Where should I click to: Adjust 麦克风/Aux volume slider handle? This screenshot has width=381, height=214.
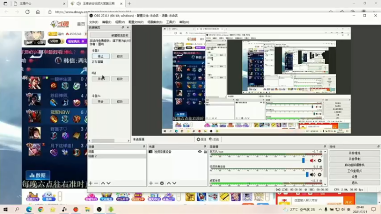tap(303, 160)
